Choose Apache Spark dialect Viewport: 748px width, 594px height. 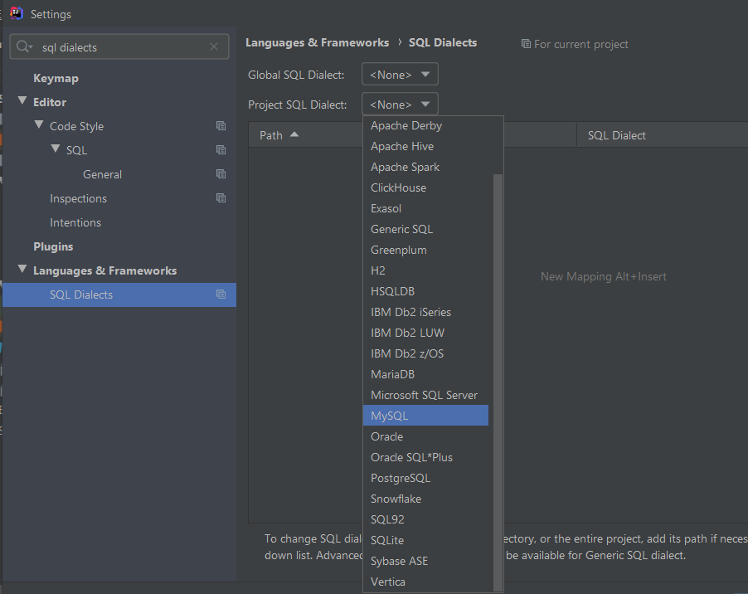[425, 167]
